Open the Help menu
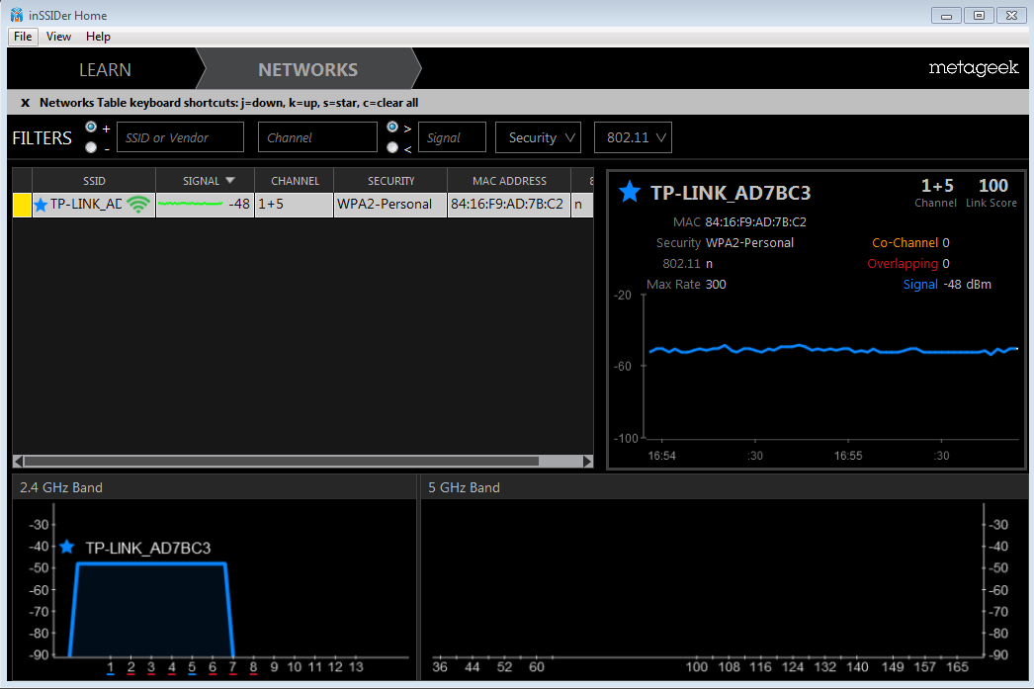 pos(98,37)
